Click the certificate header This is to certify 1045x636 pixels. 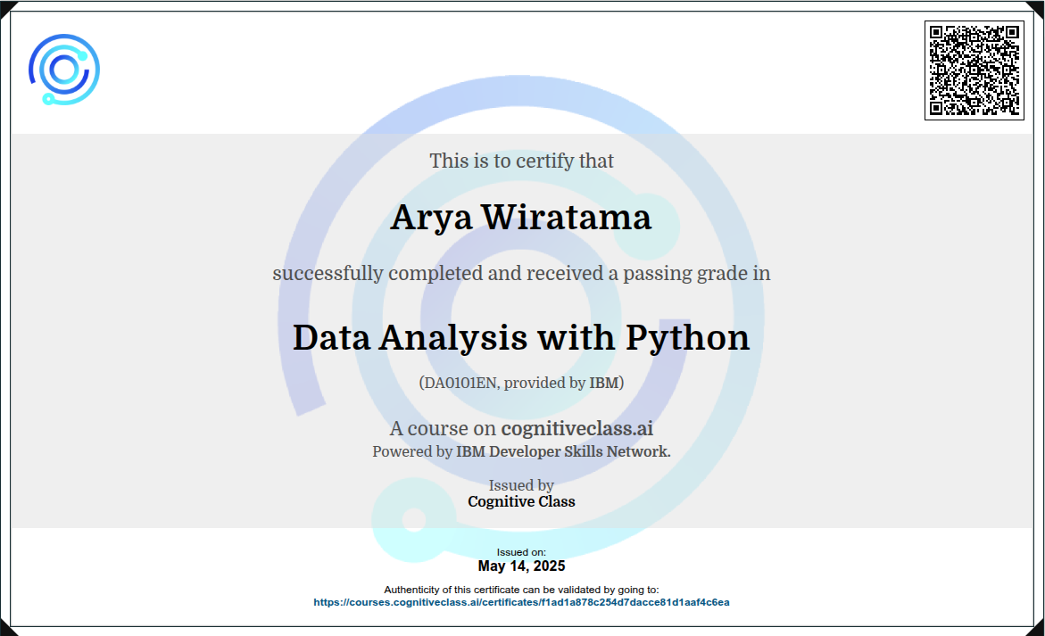click(x=521, y=161)
